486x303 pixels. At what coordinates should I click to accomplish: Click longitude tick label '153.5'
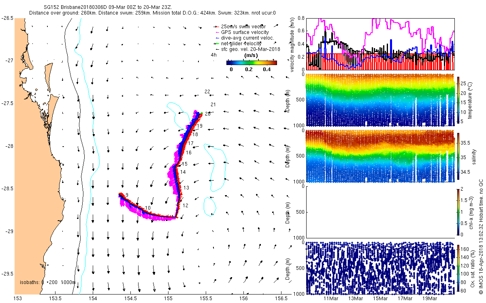pyautogui.click(x=55, y=299)
